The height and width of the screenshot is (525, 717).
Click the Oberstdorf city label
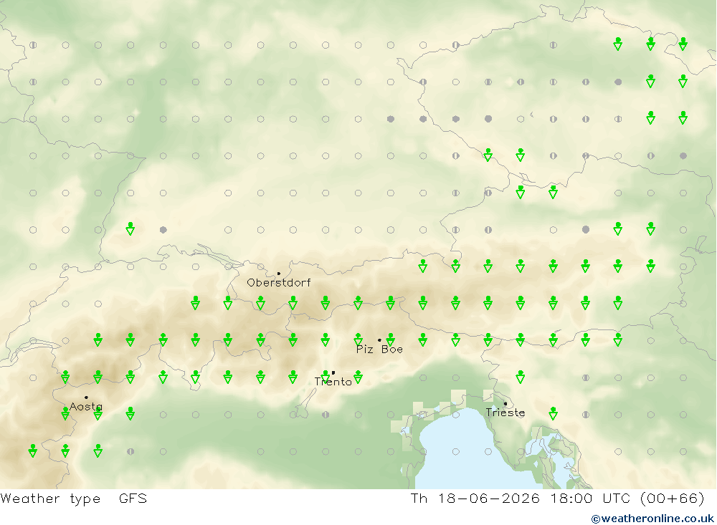click(278, 283)
